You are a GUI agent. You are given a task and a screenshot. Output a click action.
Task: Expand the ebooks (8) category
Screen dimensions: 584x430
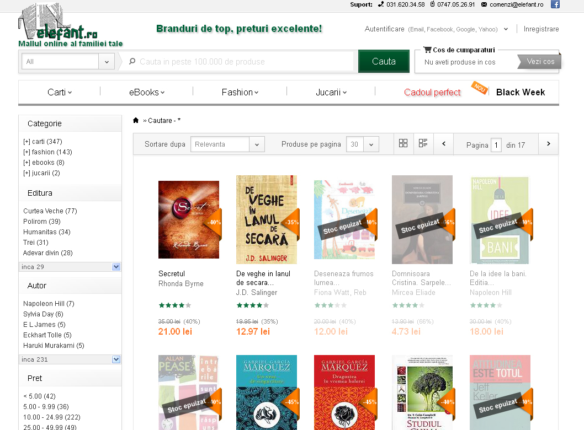point(44,162)
